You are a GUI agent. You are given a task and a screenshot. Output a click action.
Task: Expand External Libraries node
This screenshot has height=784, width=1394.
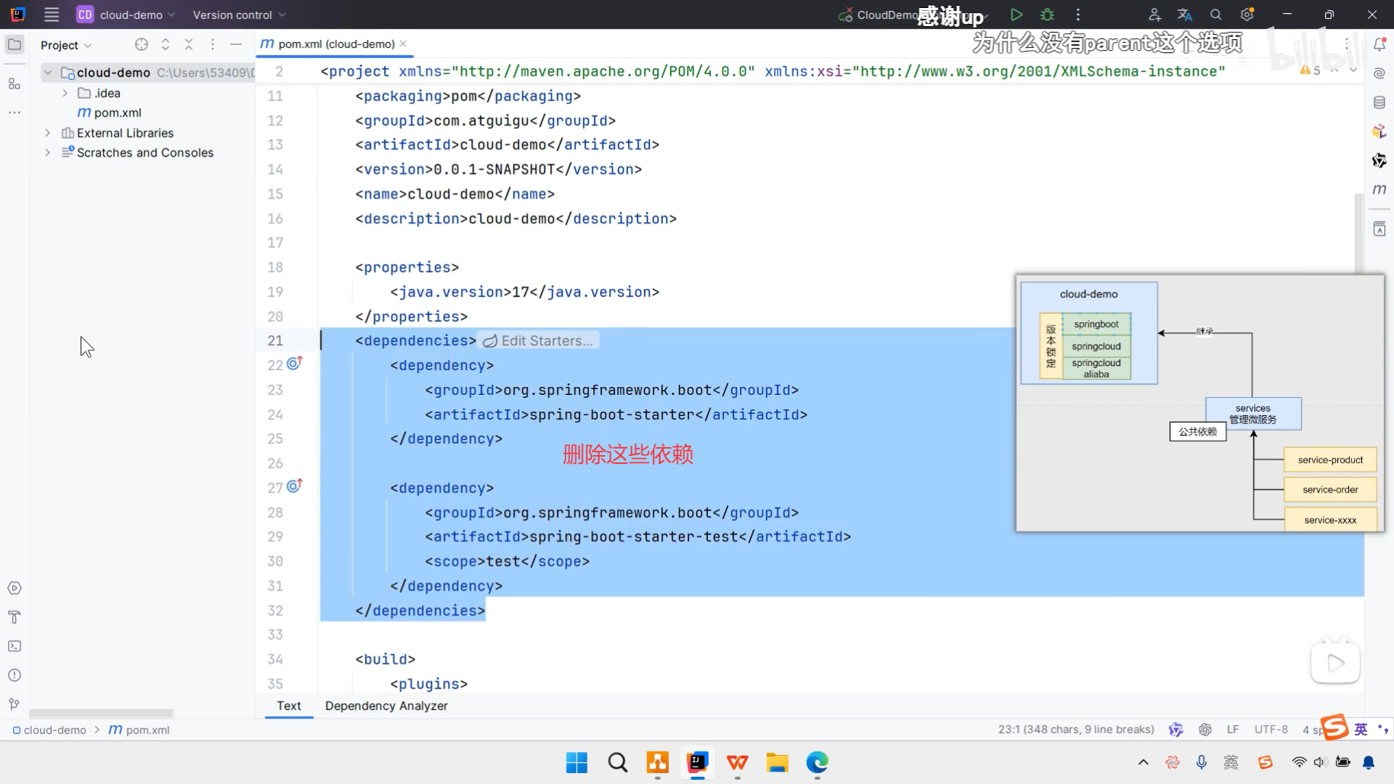pyautogui.click(x=47, y=133)
